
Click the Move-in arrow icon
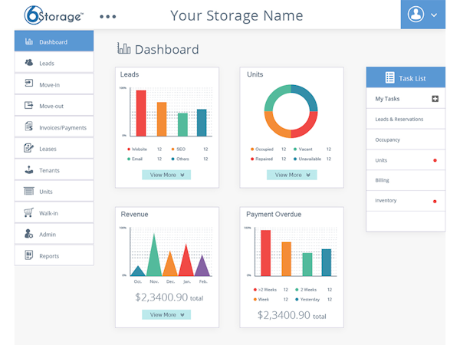tap(28, 84)
